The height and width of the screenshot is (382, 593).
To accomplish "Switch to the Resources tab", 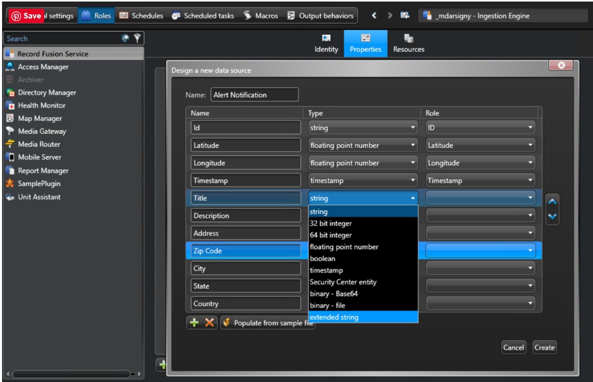I will coord(409,44).
